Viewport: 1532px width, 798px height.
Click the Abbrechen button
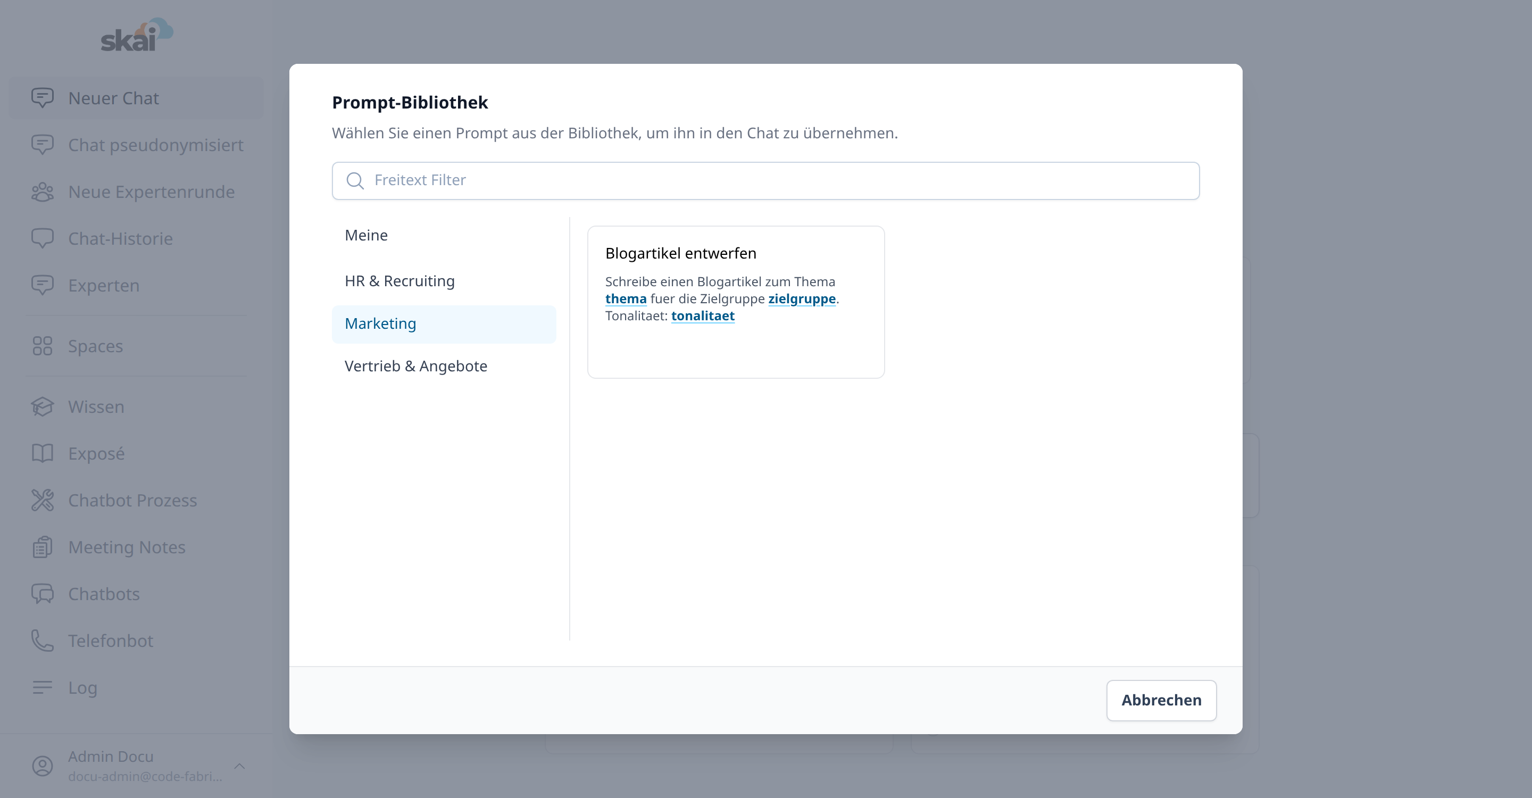[x=1161, y=701]
